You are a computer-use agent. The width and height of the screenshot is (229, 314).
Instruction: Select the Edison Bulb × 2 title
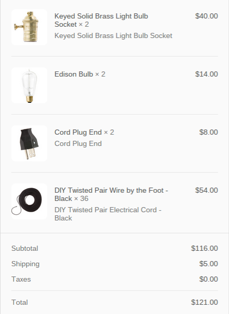[x=80, y=74]
